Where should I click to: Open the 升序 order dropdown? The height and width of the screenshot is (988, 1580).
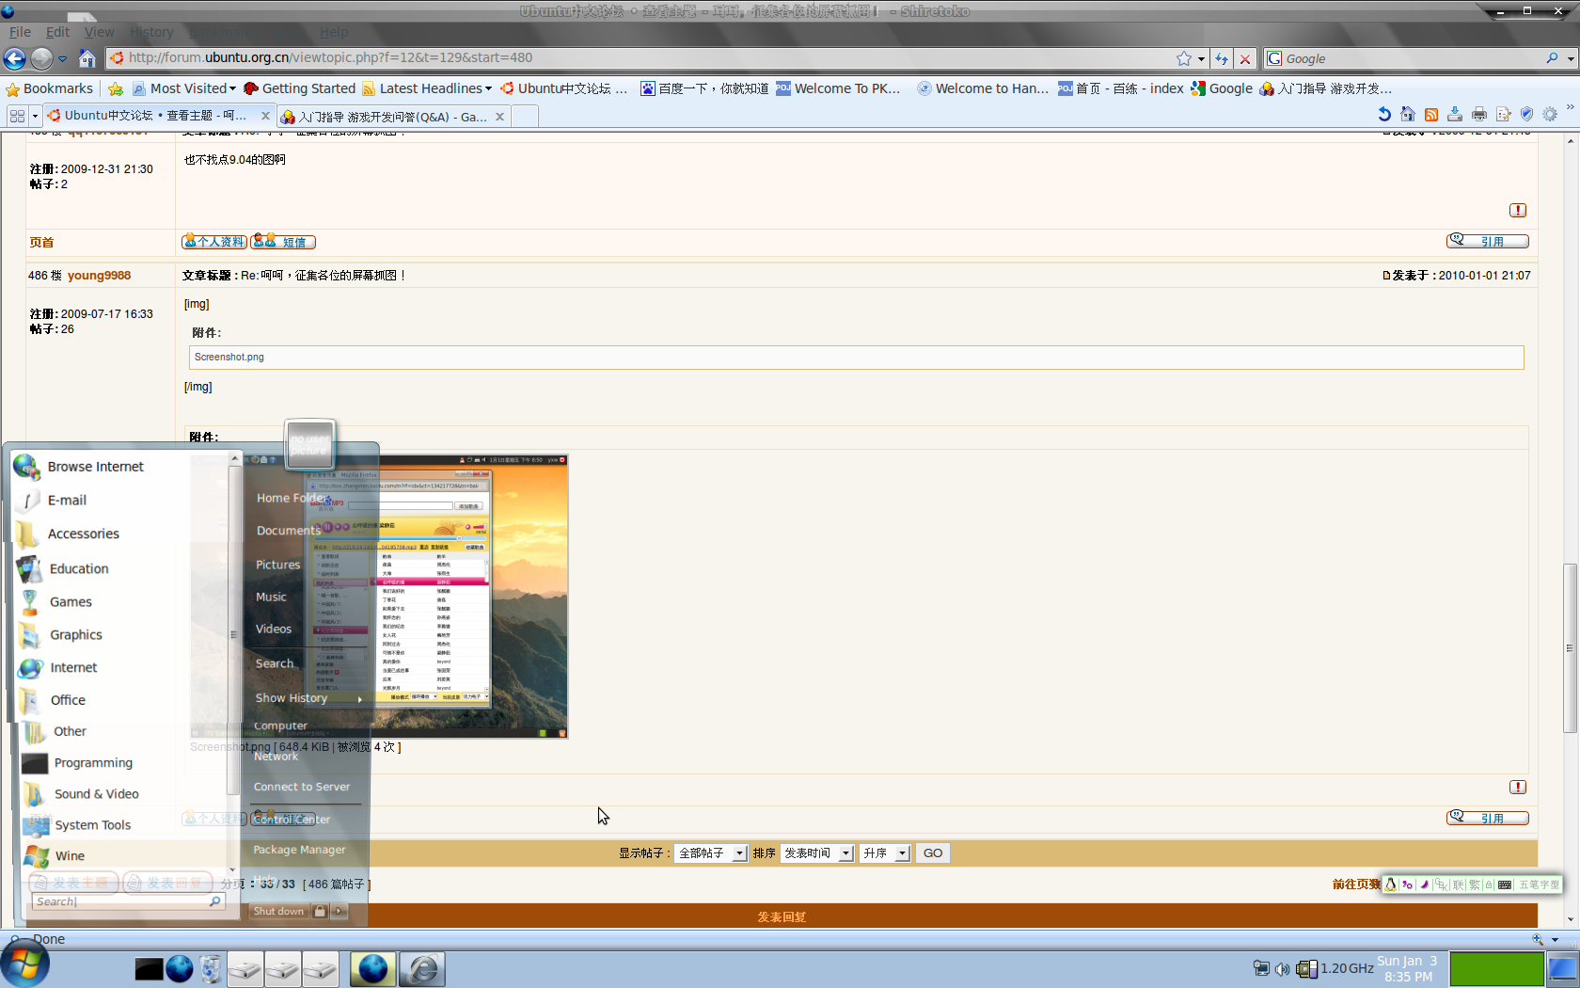point(885,853)
